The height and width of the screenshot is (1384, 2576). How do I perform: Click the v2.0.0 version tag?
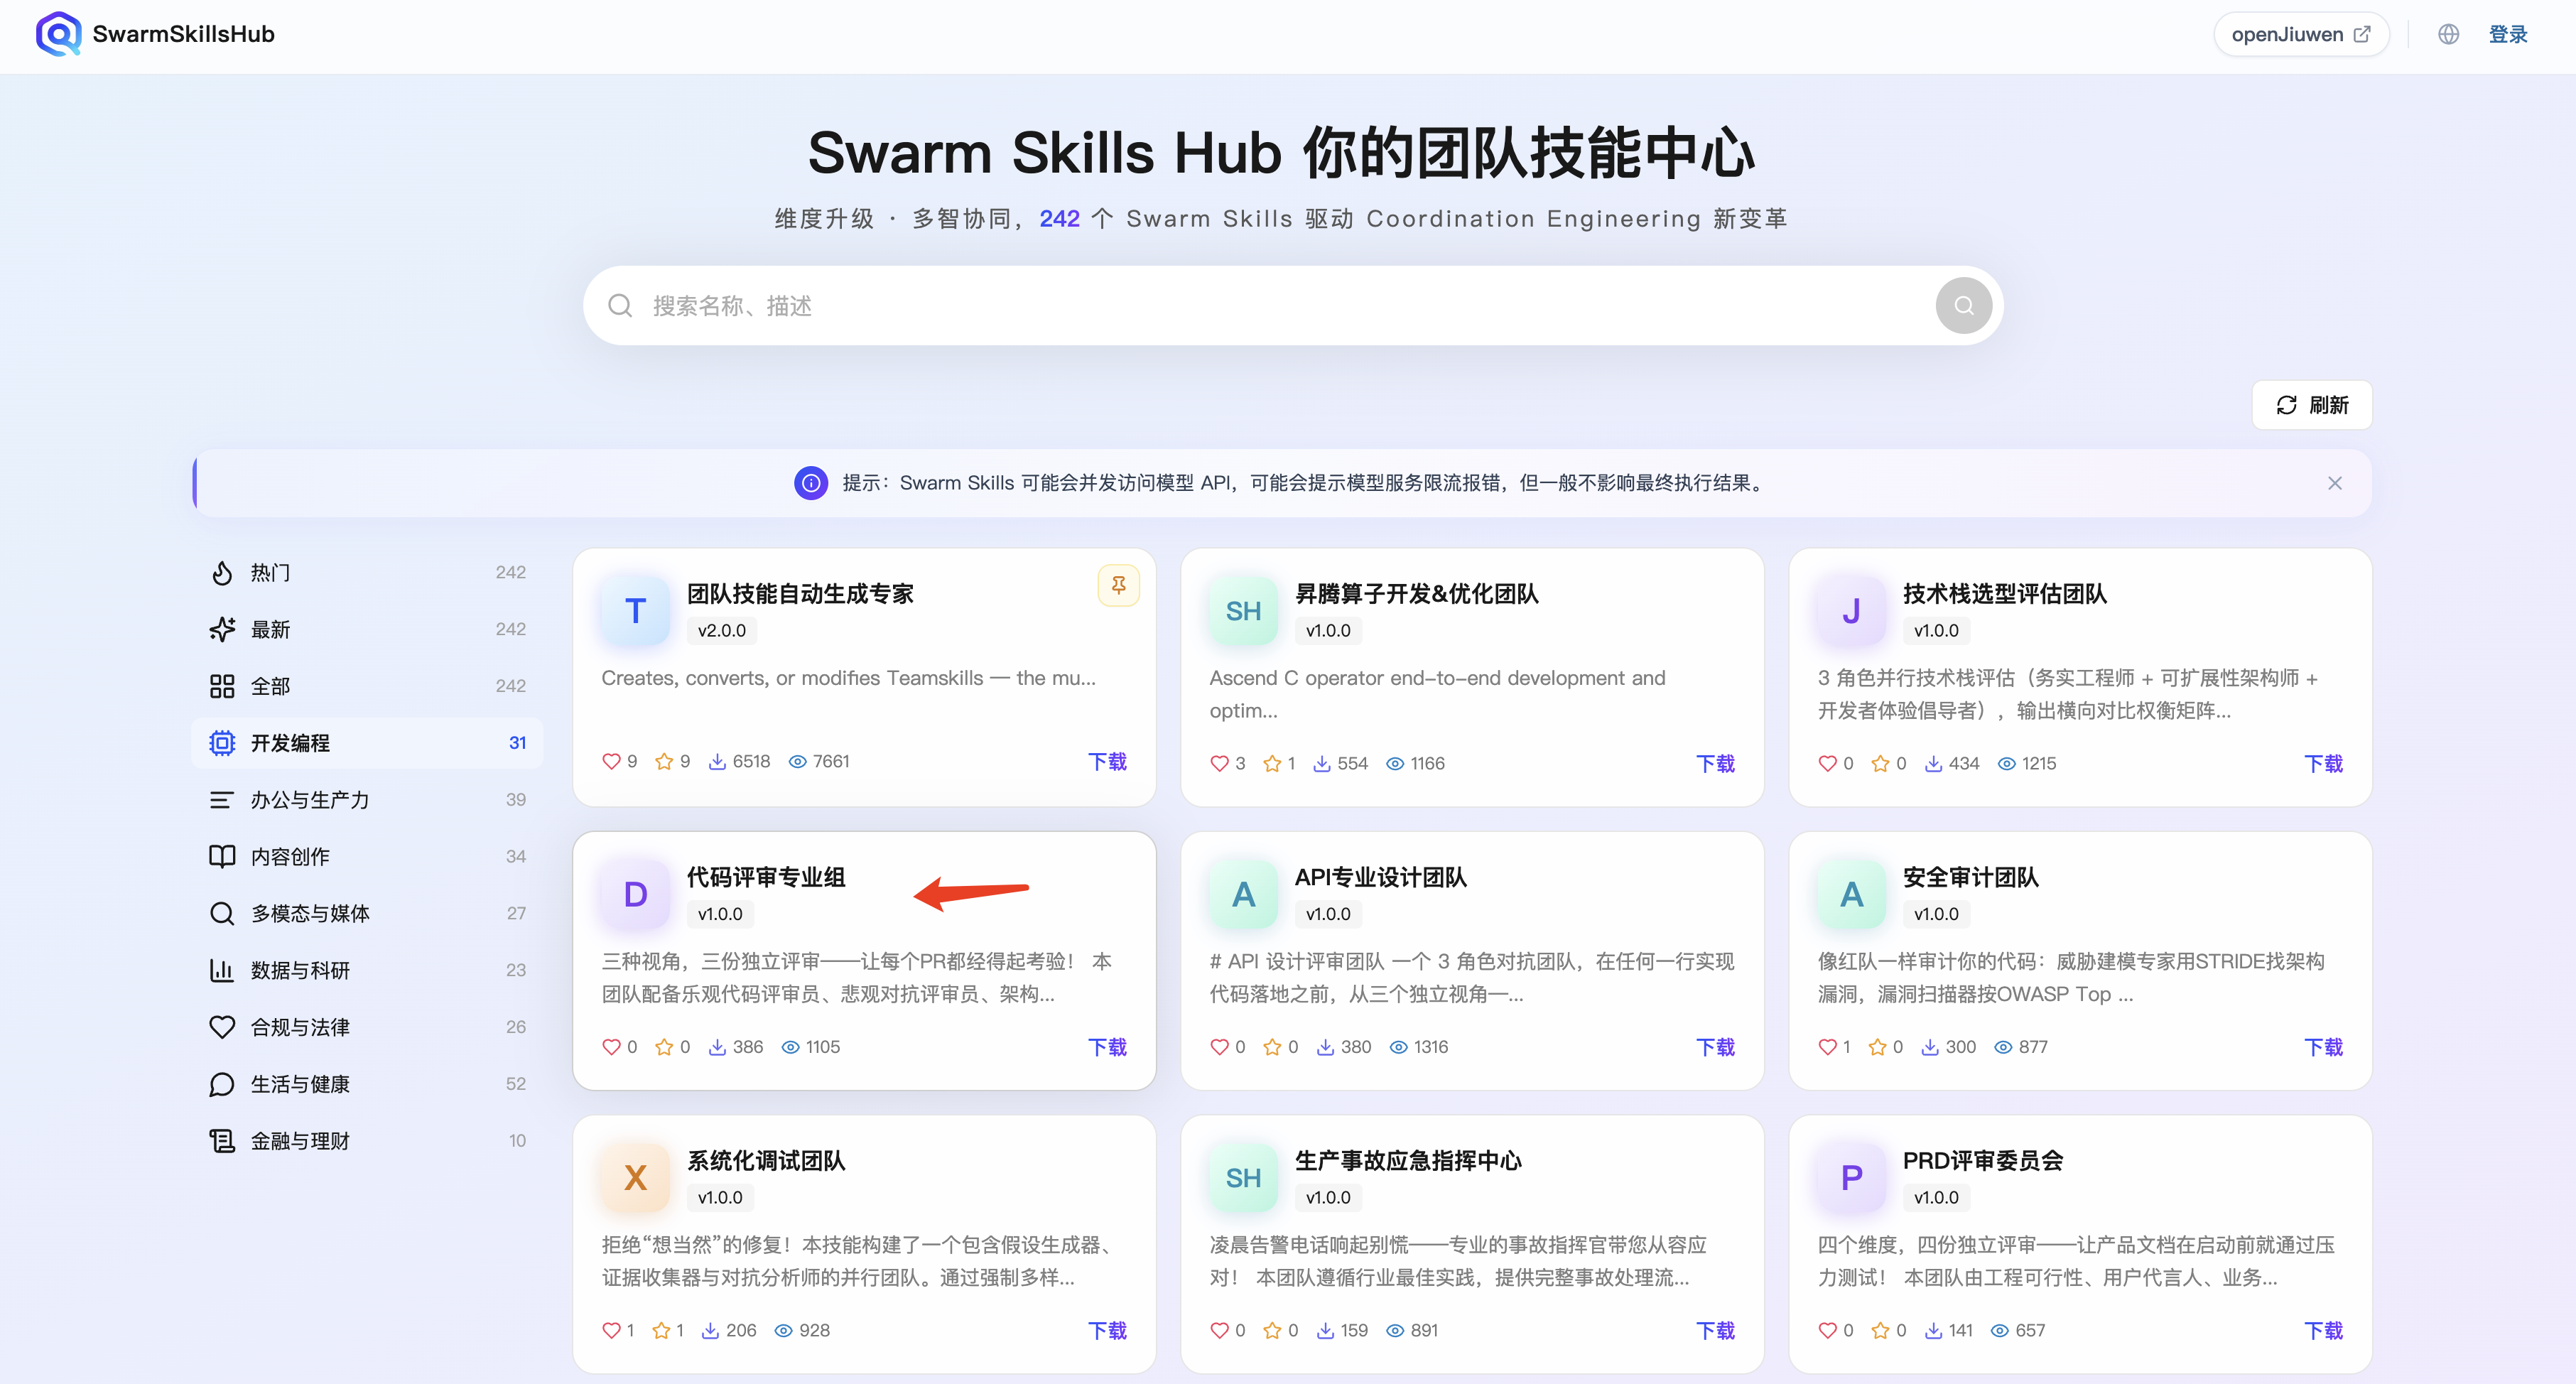tap(721, 631)
